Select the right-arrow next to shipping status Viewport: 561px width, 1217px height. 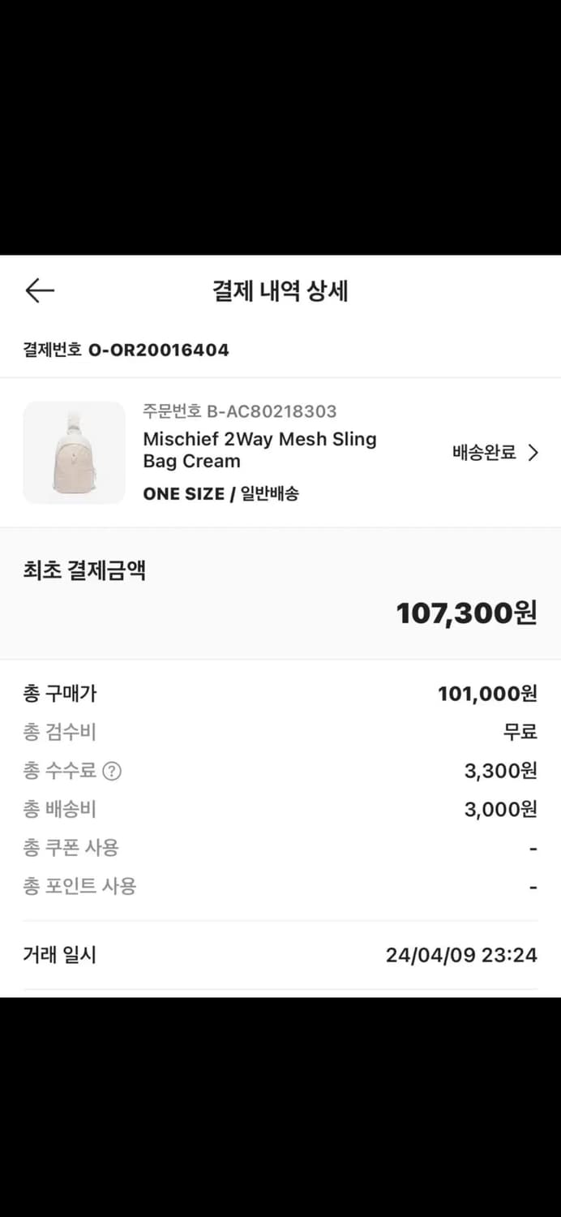click(x=533, y=452)
